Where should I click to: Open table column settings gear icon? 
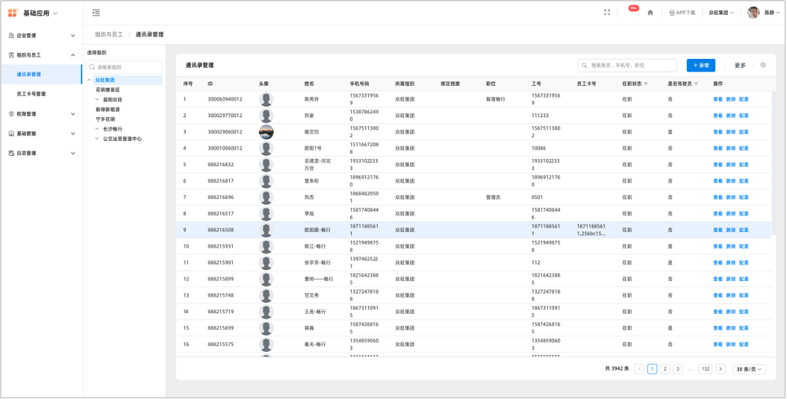763,65
